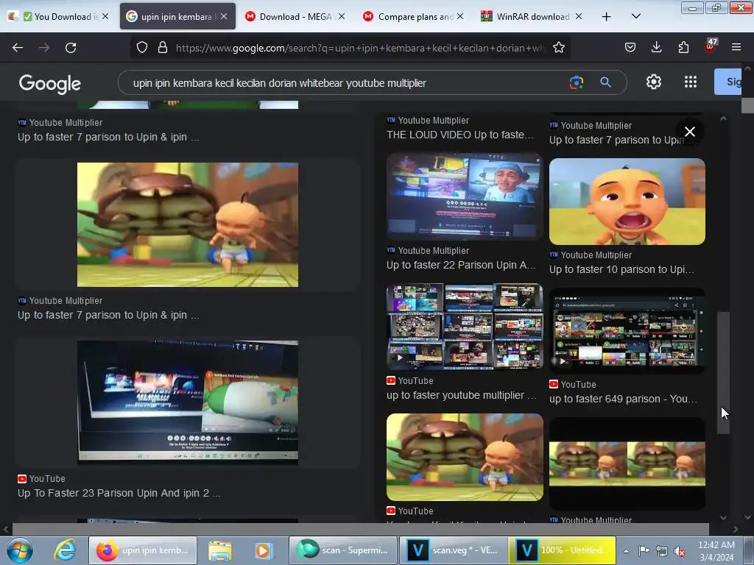
Task: Search by image with Google Lens icon
Action: pos(576,82)
